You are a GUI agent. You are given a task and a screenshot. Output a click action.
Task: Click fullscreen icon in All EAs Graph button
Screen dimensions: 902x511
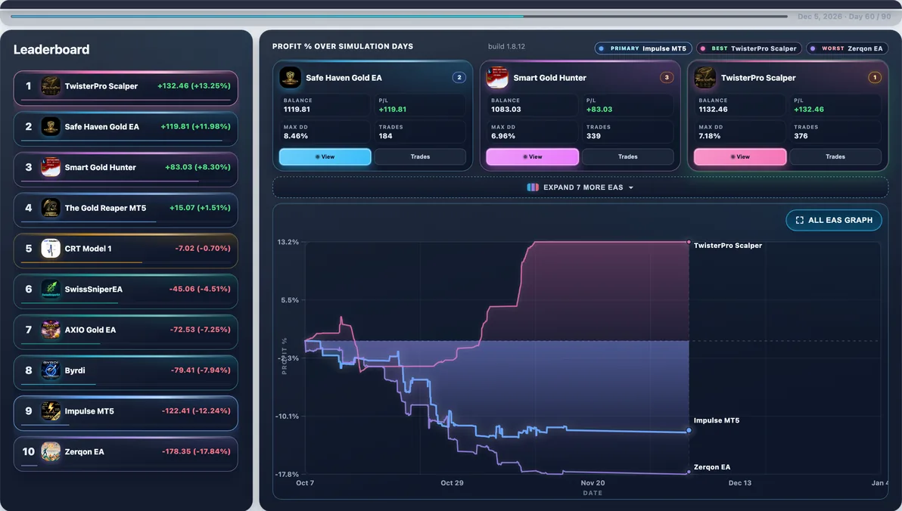[800, 220]
